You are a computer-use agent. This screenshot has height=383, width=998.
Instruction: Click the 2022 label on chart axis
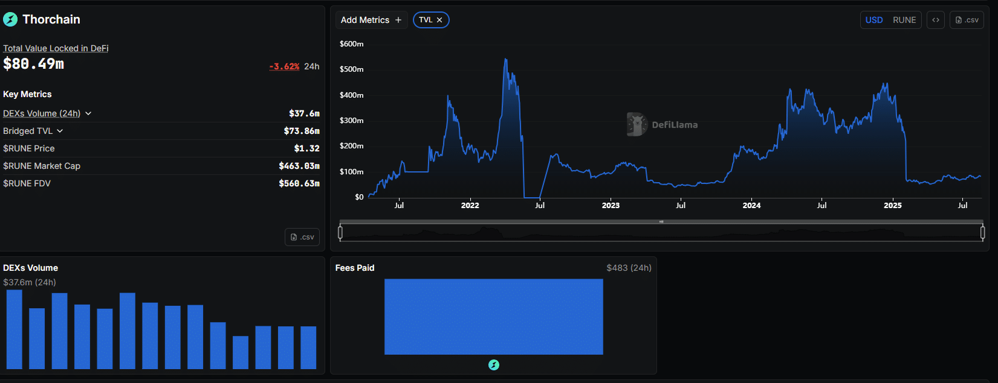pyautogui.click(x=470, y=206)
